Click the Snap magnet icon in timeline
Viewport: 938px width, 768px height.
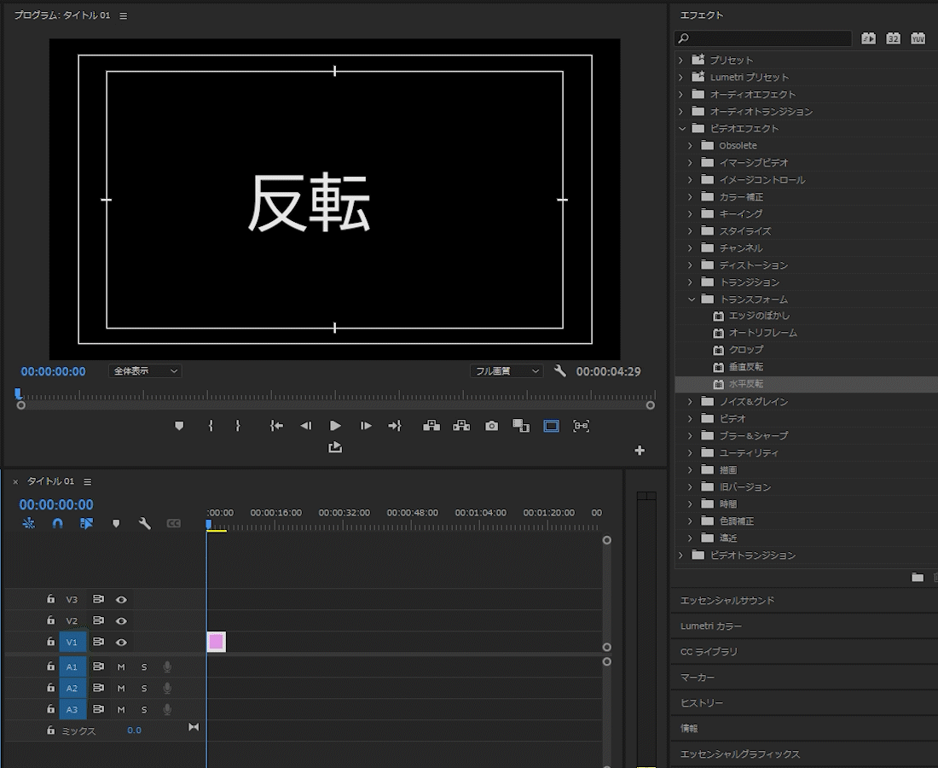click(58, 523)
